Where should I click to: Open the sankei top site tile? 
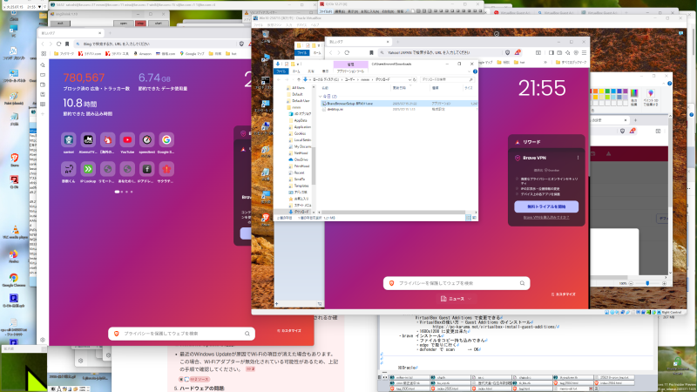[69, 140]
